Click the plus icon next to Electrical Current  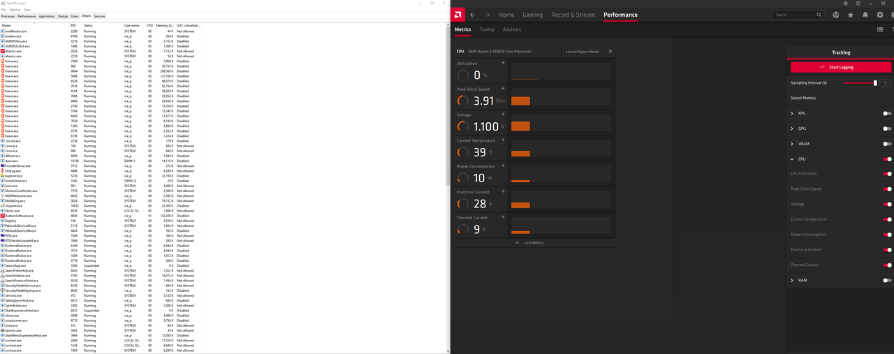click(502, 191)
